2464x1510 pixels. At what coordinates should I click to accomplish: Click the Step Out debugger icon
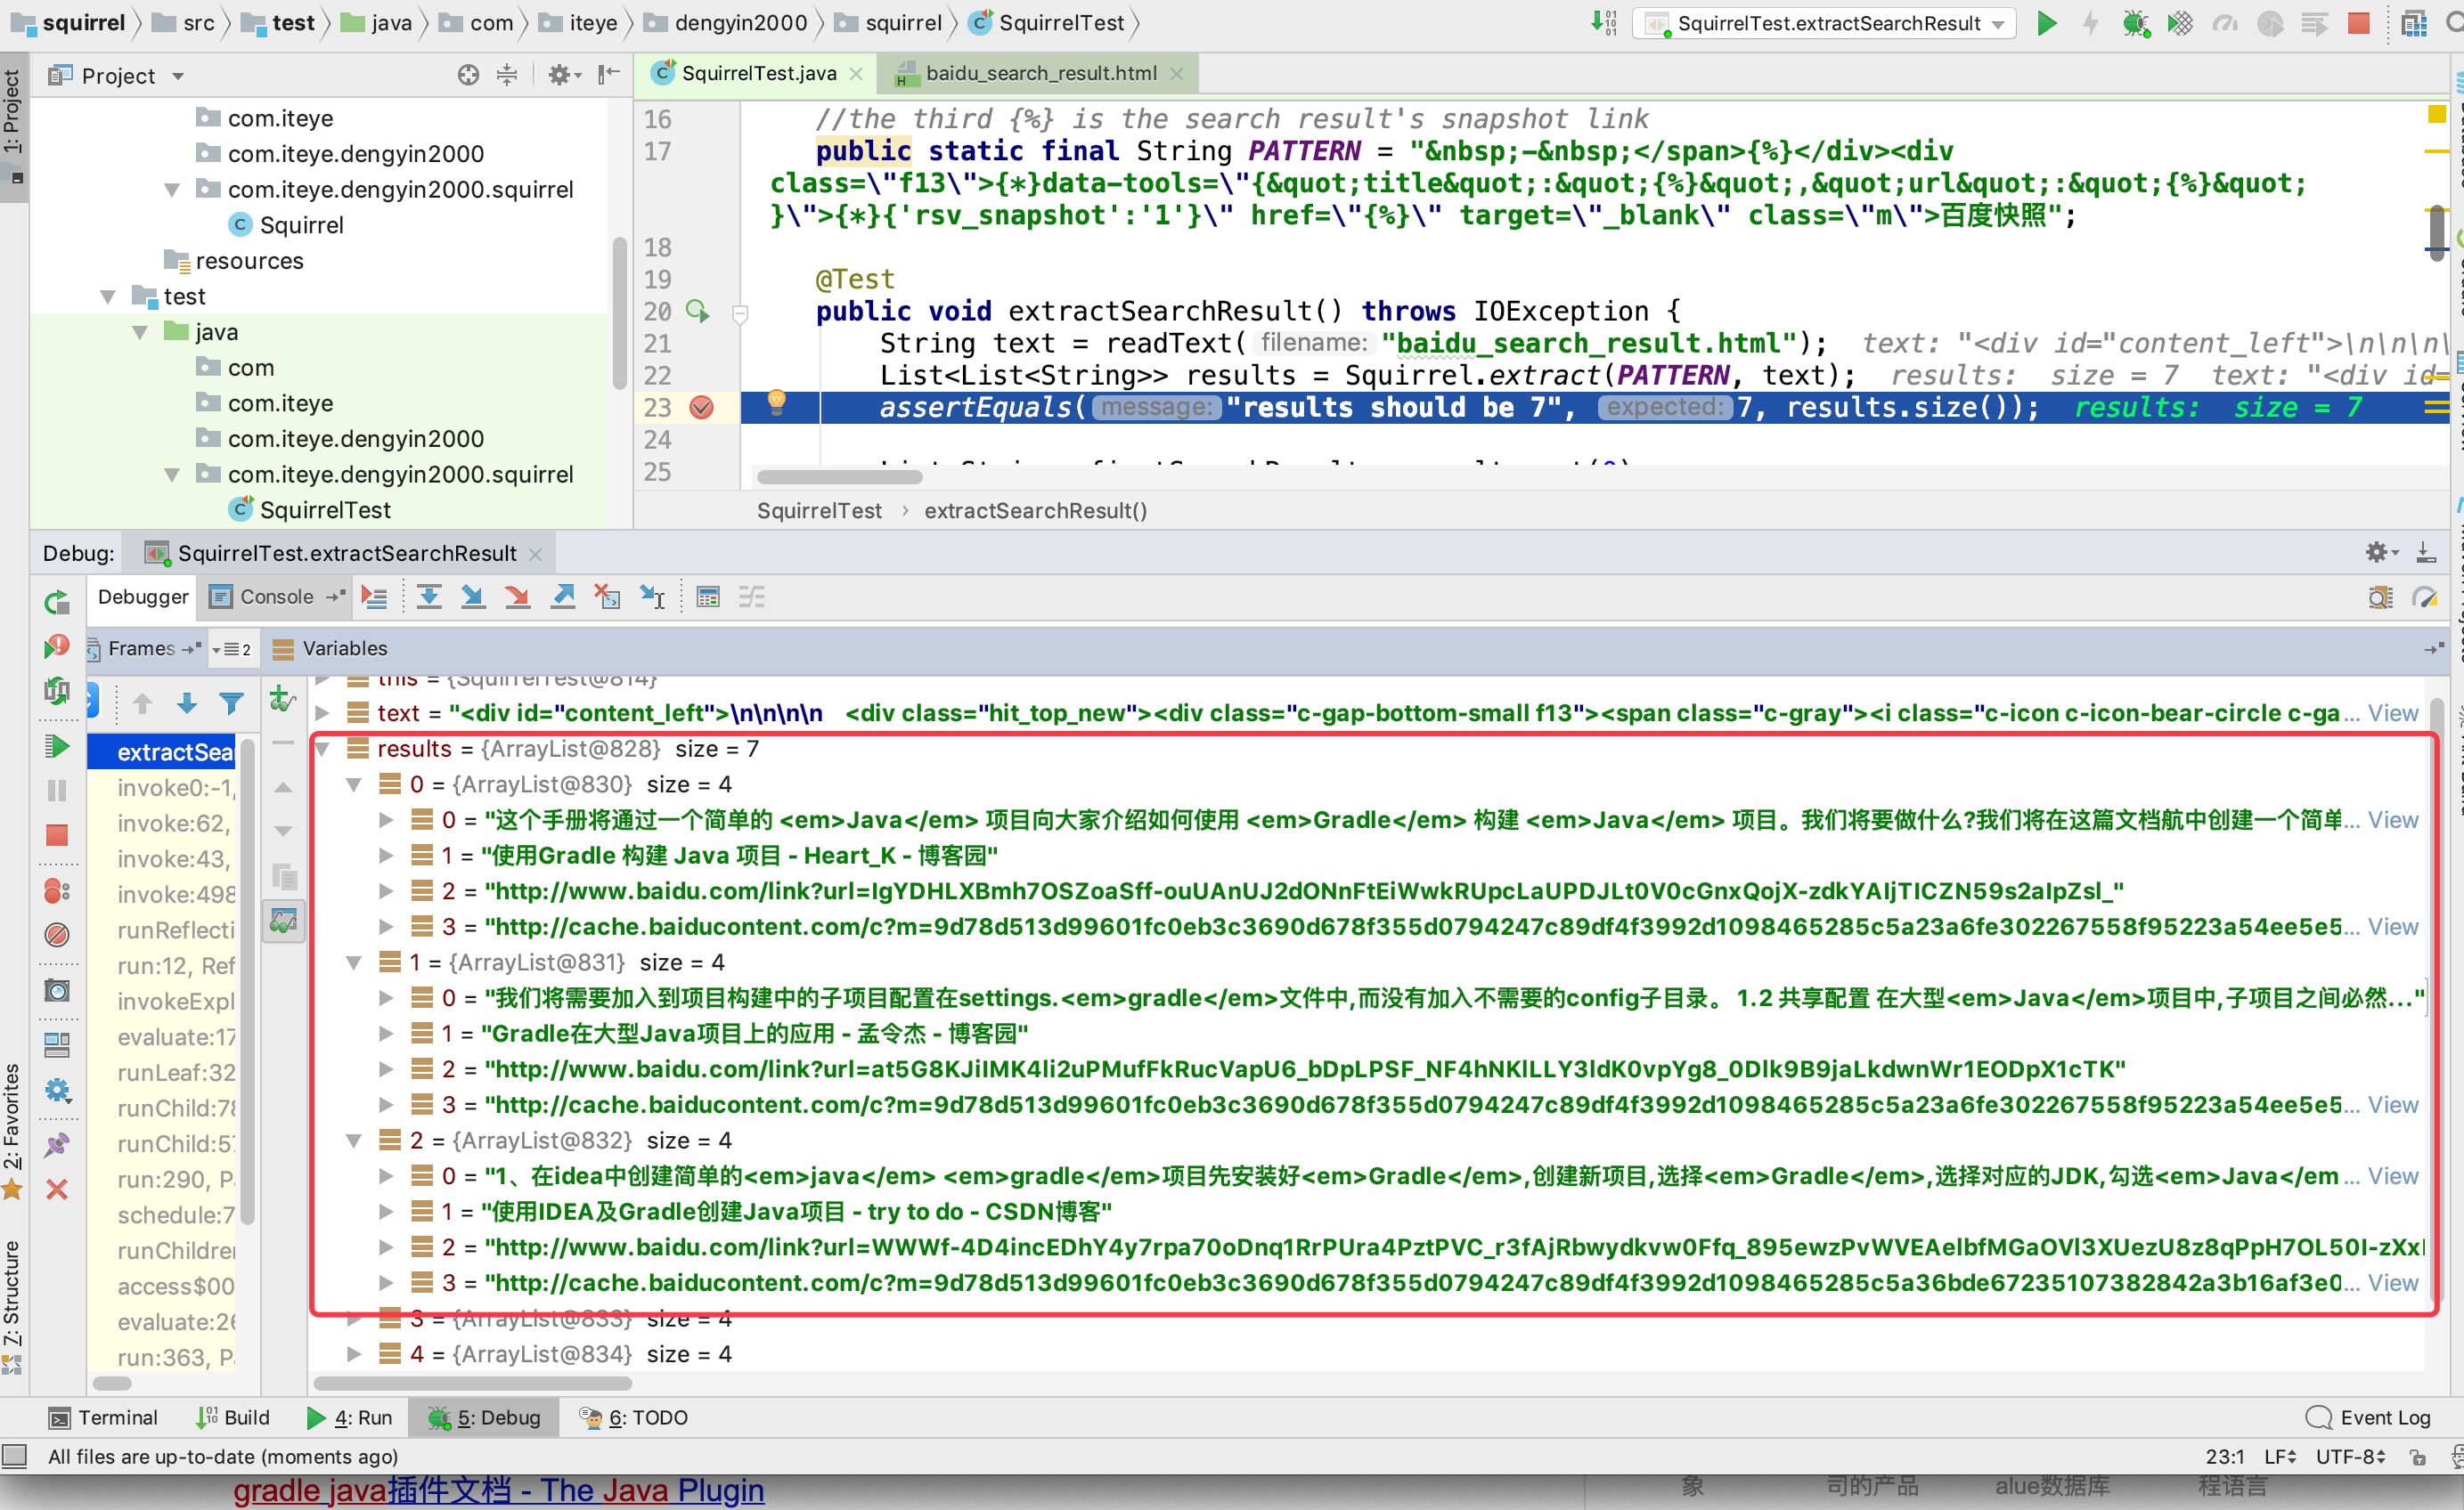(563, 597)
